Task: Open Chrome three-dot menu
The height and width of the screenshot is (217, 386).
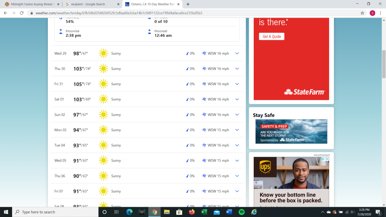Action: [x=380, y=13]
